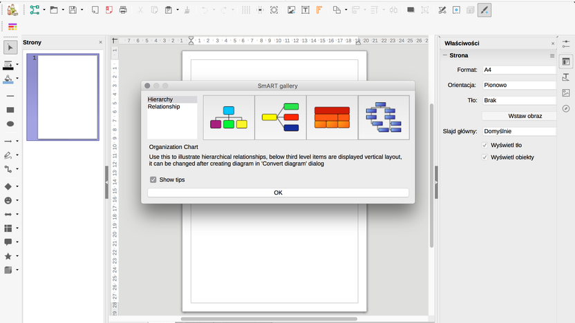Select page 1 thumbnail in Strony panel
This screenshot has width=575, height=323.
pos(63,97)
